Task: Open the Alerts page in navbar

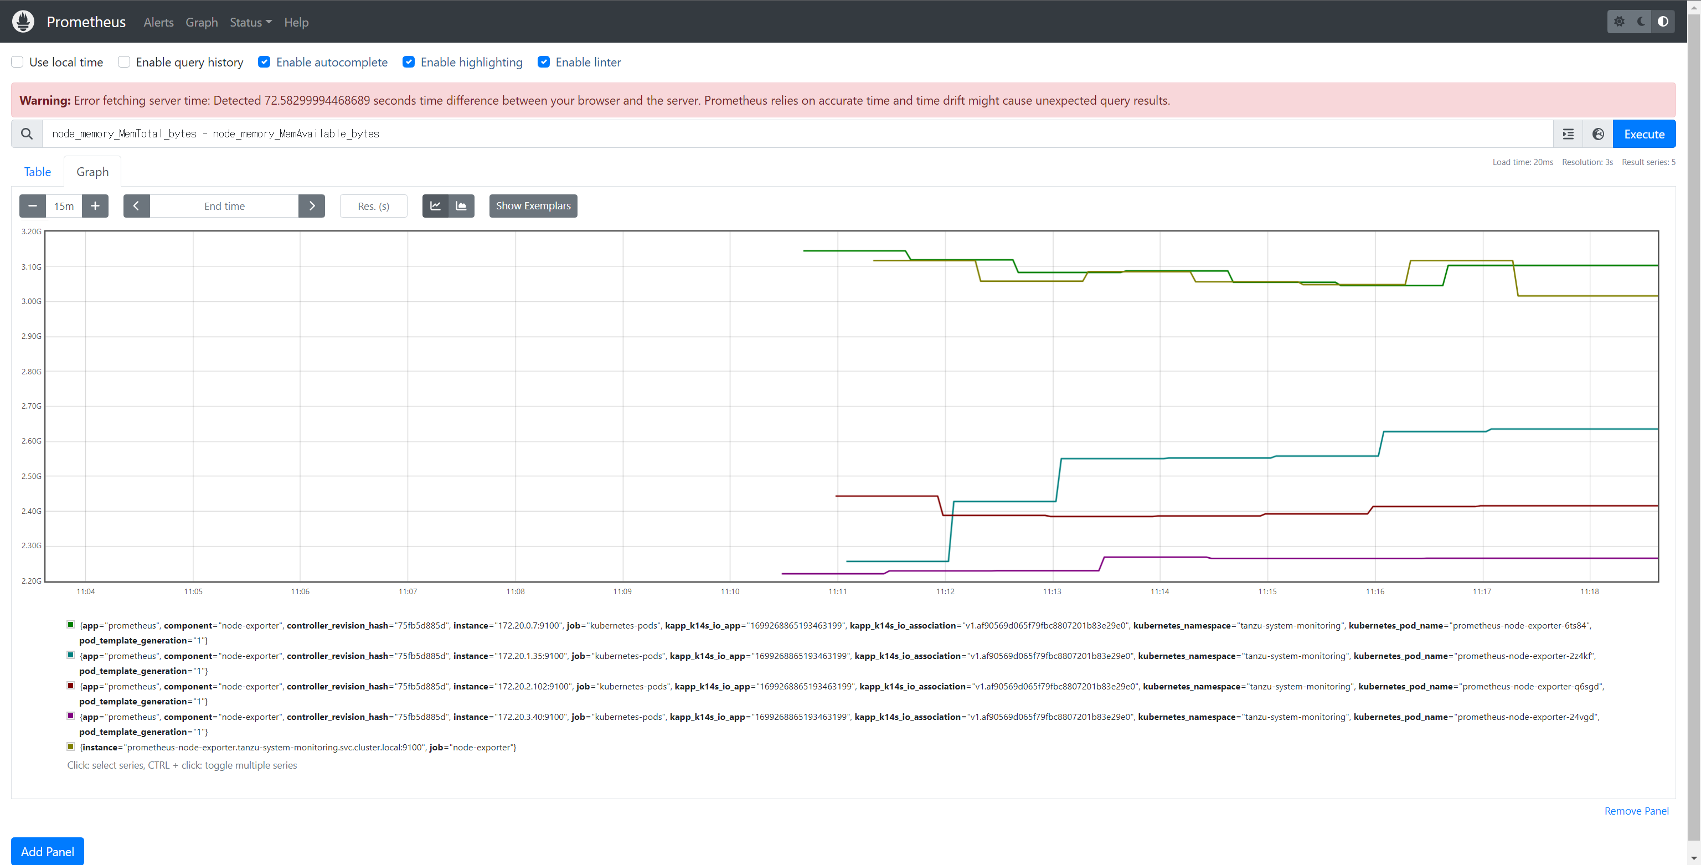Action: [x=158, y=23]
